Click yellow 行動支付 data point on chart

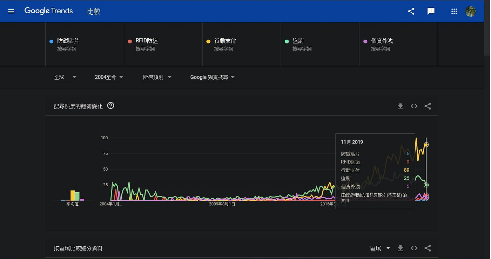(x=426, y=145)
